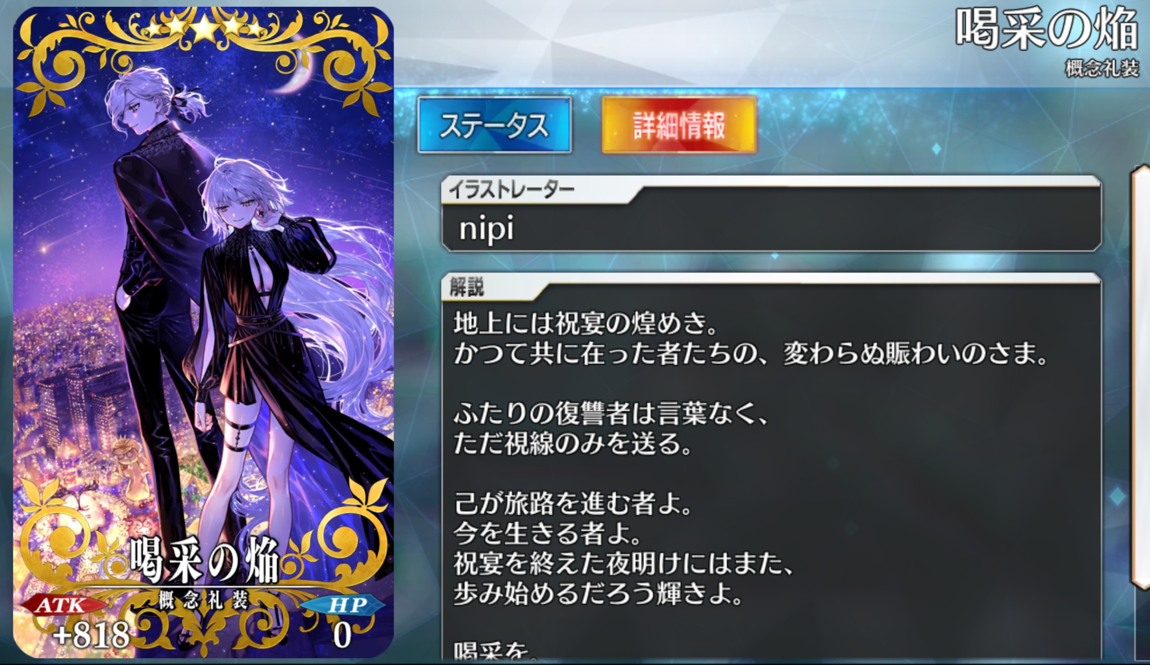Screen dimensions: 1150x665
Task: Click the blue HP badge
Action: click(343, 605)
